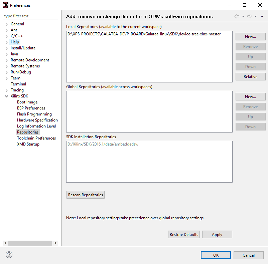Click in the filter text field

(30, 16)
